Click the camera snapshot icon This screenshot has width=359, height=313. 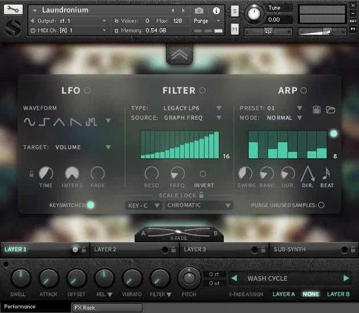pyautogui.click(x=199, y=11)
